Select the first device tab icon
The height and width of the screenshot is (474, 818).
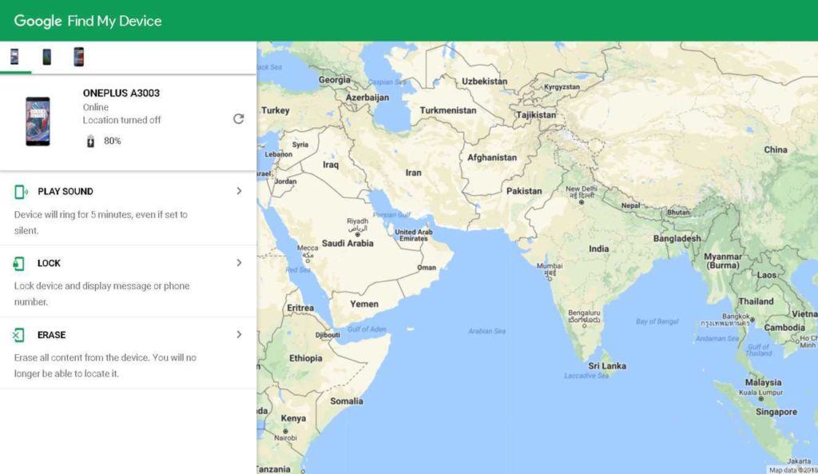pos(14,57)
